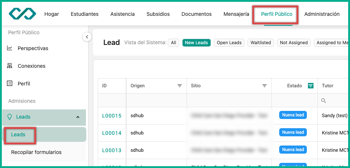Collapse the sidebar with the arrow button
Screen dimensions: 350x168
click(x=87, y=37)
